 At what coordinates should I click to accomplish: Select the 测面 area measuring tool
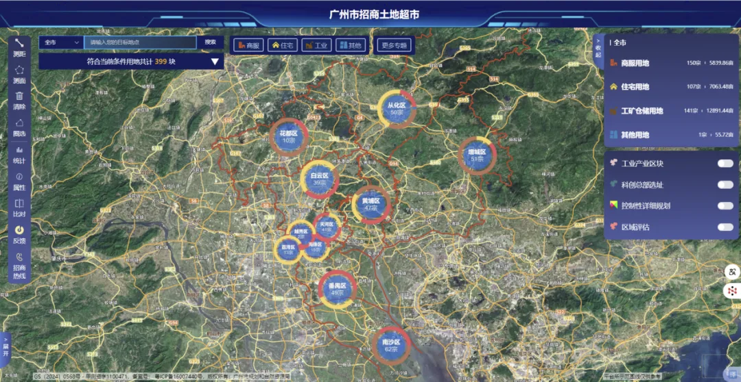(19, 73)
